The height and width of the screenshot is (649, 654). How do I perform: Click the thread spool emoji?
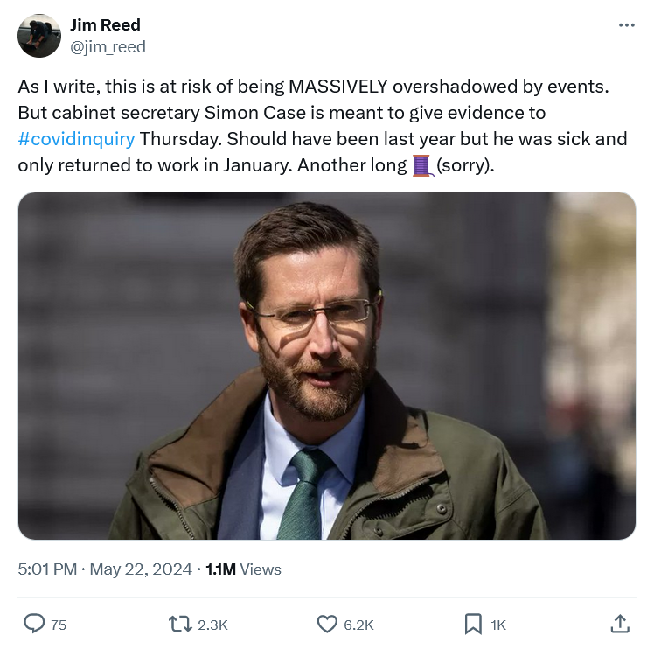423,164
